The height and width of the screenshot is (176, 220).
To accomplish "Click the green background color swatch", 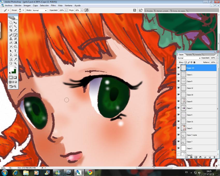I will [14, 72].
